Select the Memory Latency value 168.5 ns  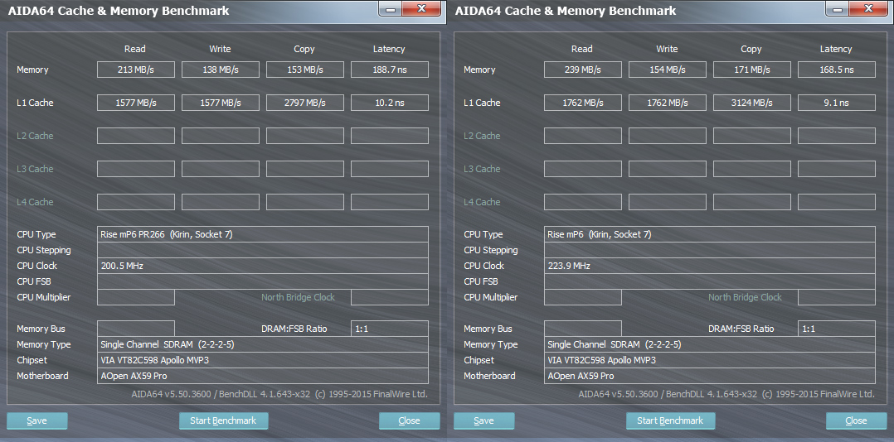pos(836,70)
